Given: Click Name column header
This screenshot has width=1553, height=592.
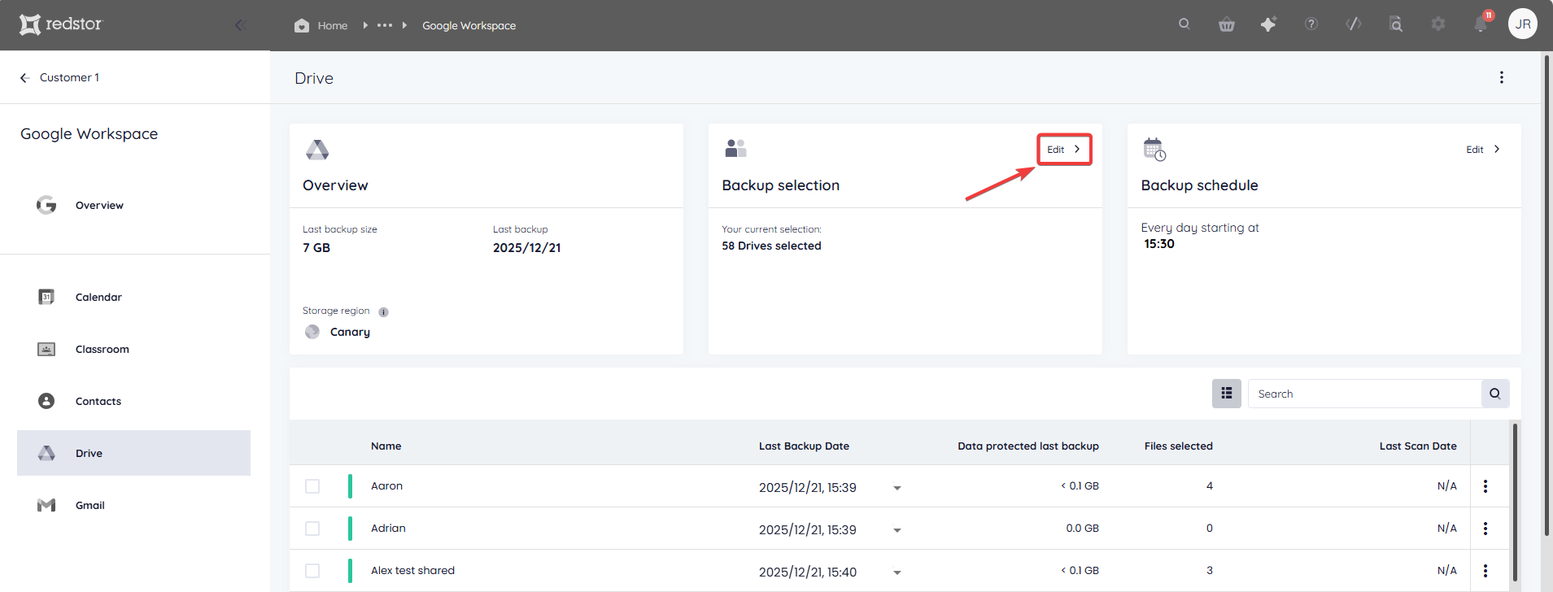Looking at the screenshot, I should pyautogui.click(x=386, y=446).
